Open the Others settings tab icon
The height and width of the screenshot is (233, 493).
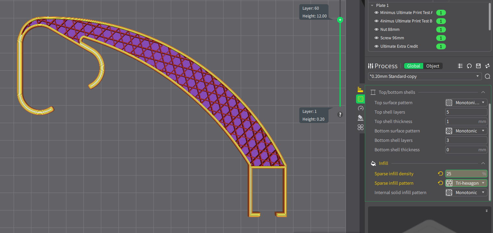pyautogui.click(x=360, y=127)
